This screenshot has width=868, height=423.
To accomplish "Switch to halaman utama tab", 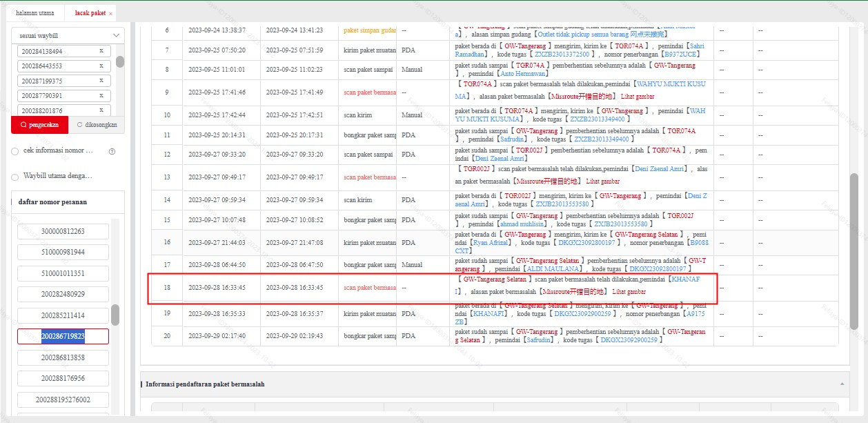I will pyautogui.click(x=34, y=13).
